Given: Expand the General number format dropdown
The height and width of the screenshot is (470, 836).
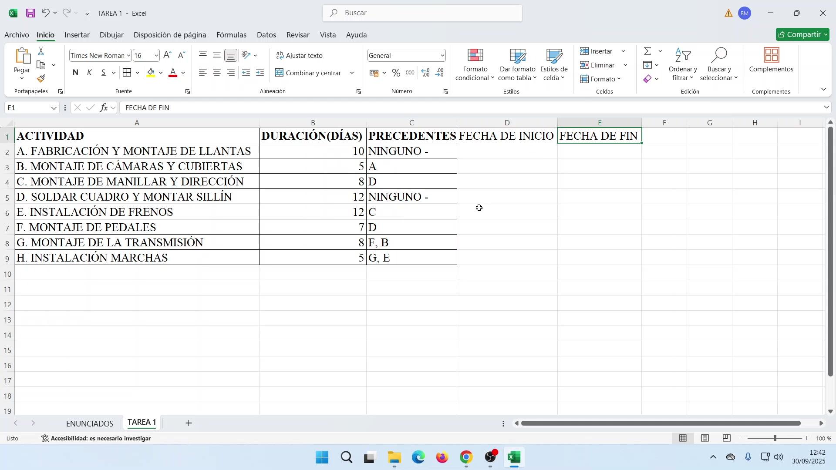Looking at the screenshot, I should [442, 56].
